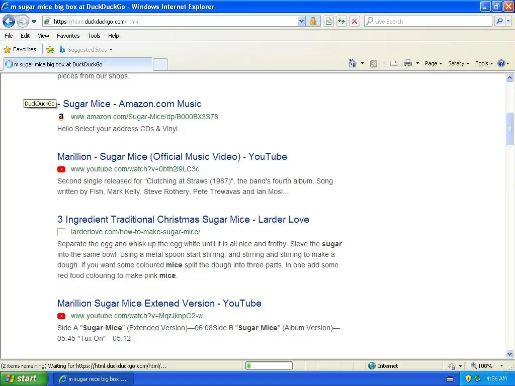
Task: Open 3 Ingredient Traditional Christmas Sugar Mice
Action: [x=183, y=219]
